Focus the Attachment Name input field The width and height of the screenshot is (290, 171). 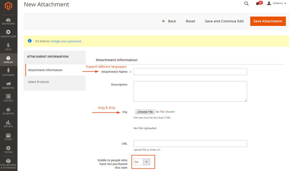(190, 72)
